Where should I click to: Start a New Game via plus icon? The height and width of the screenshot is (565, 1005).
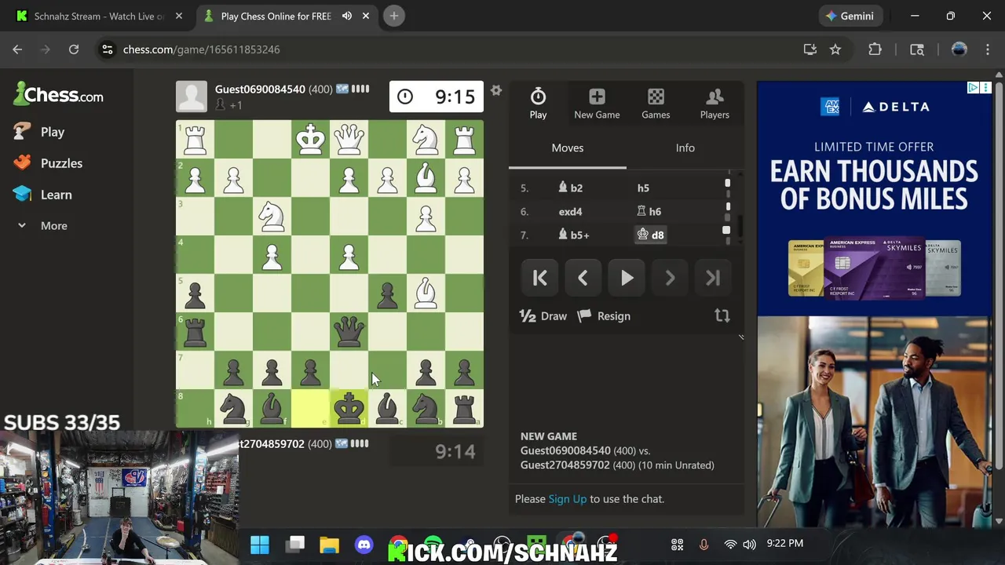coord(597,104)
